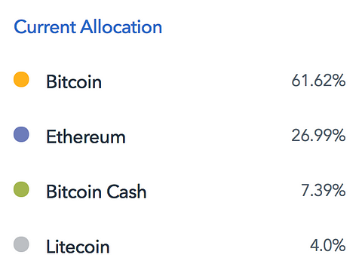Select the Bitcoin Cash asset name
This screenshot has height=279, width=362.
[97, 192]
